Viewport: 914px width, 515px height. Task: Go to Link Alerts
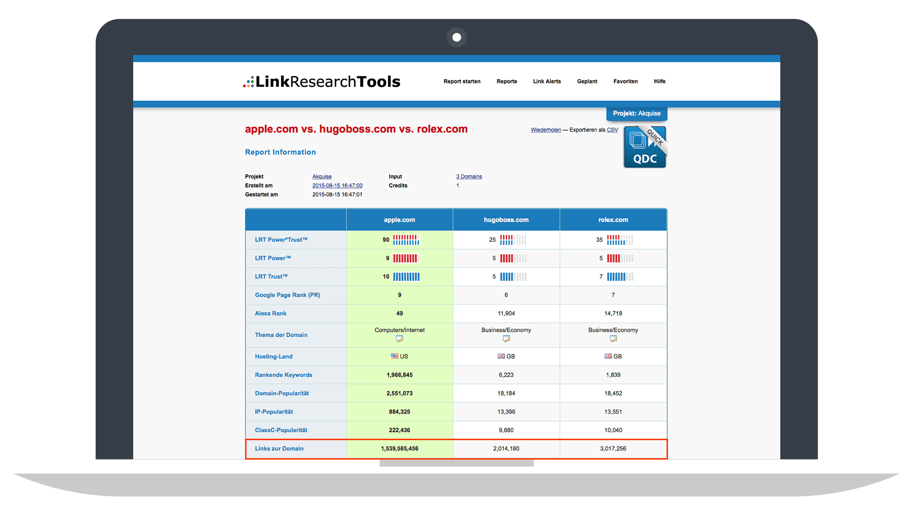pos(547,82)
